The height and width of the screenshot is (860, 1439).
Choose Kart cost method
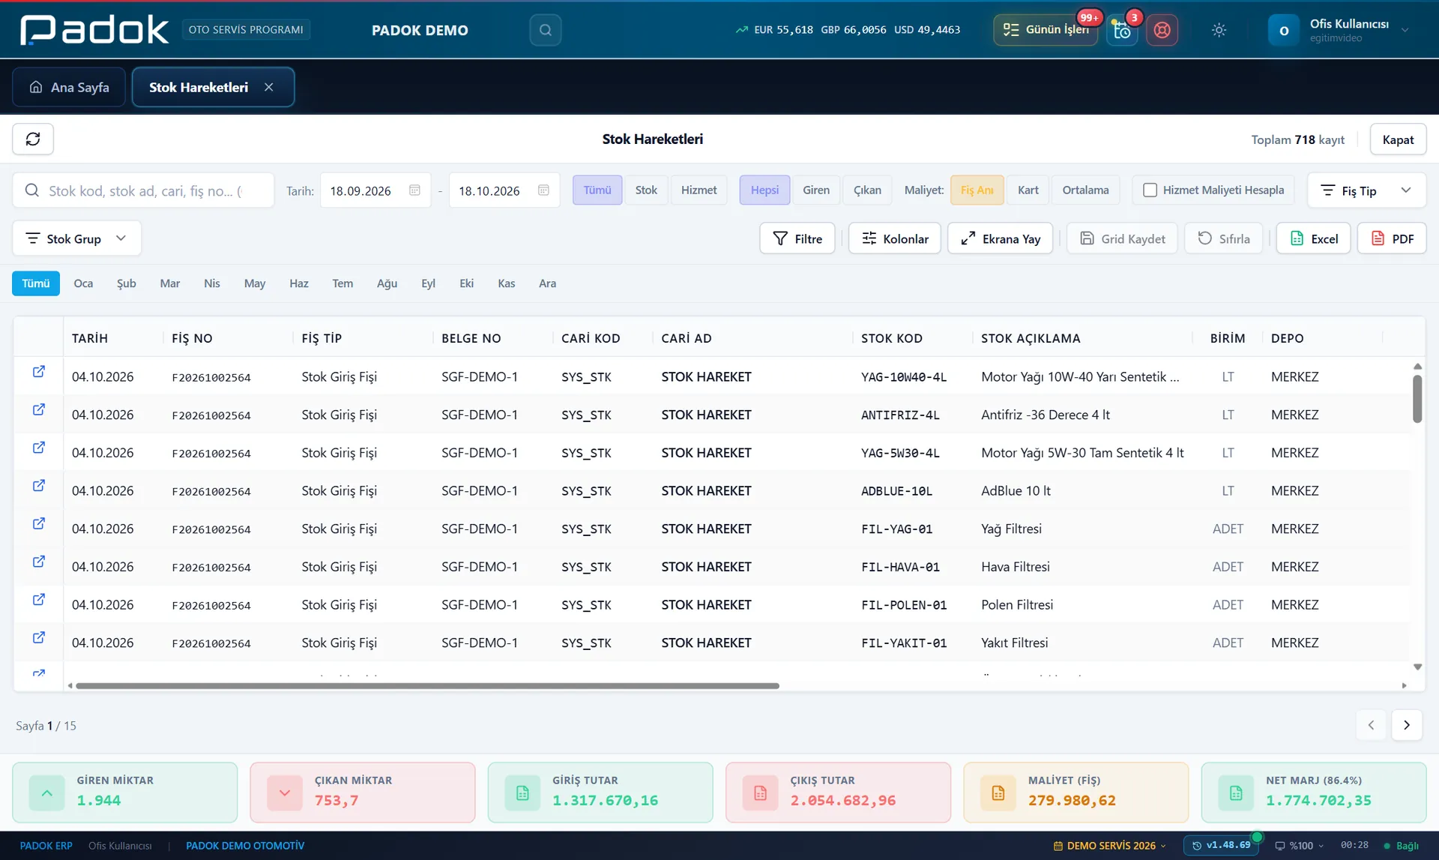[1028, 190]
